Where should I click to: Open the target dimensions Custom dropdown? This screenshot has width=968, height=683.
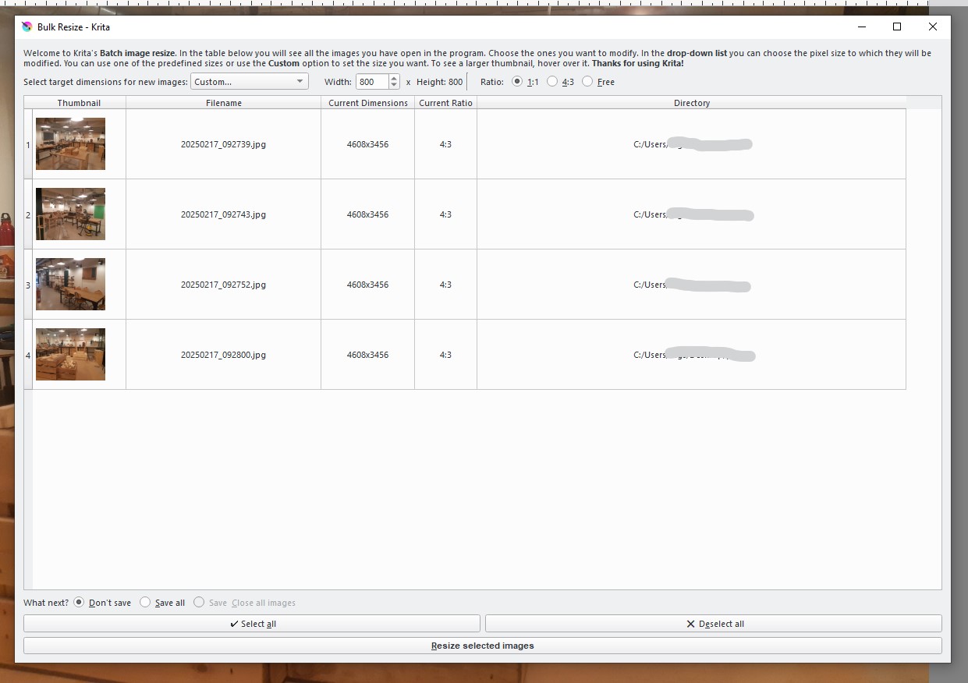(250, 82)
